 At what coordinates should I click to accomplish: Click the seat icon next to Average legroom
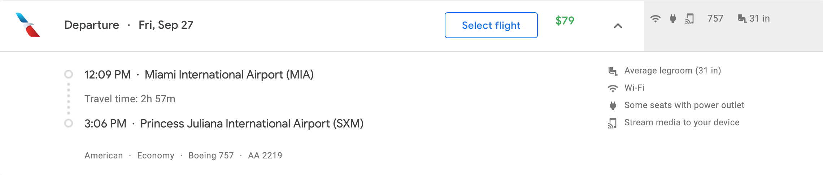[x=613, y=71]
